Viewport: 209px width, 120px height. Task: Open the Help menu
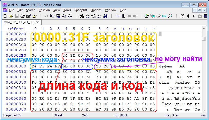tap(123, 10)
